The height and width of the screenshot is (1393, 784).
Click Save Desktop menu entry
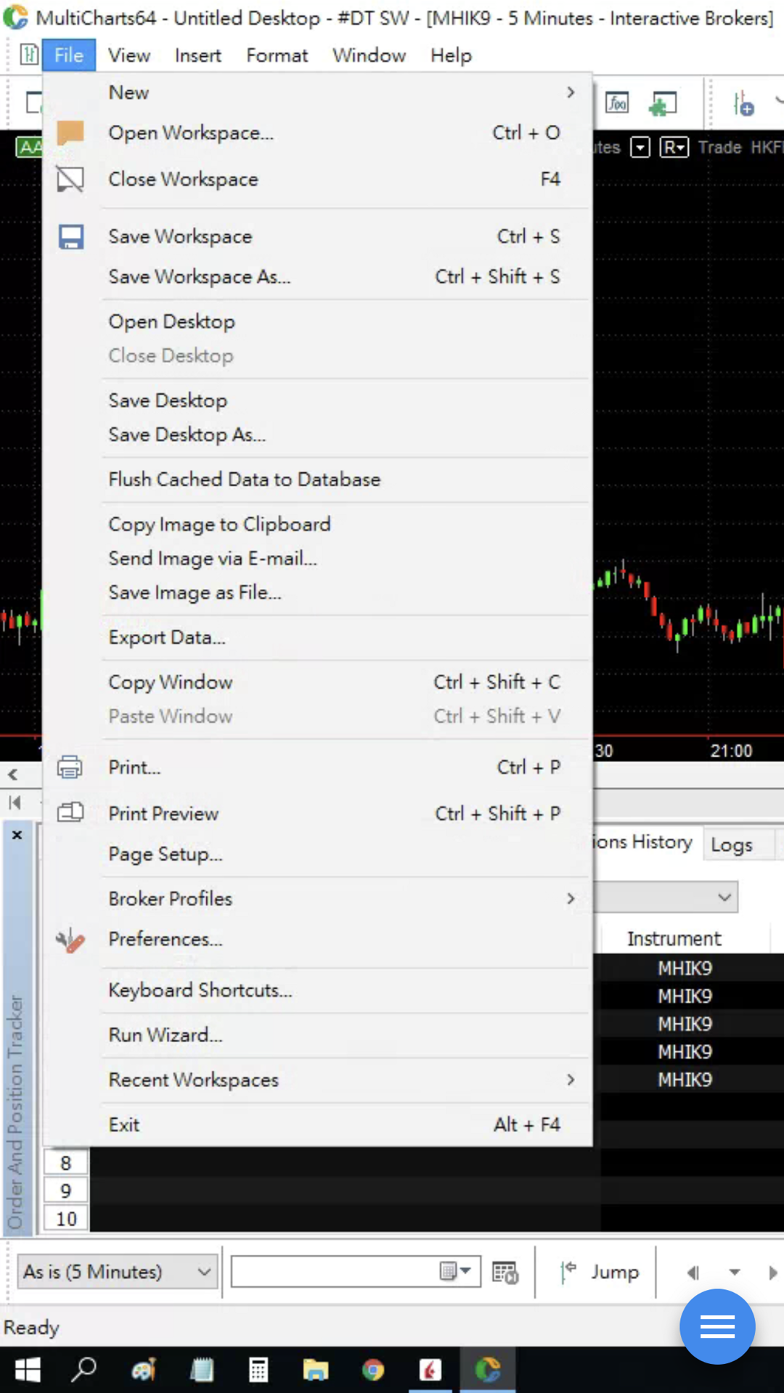point(318,400)
